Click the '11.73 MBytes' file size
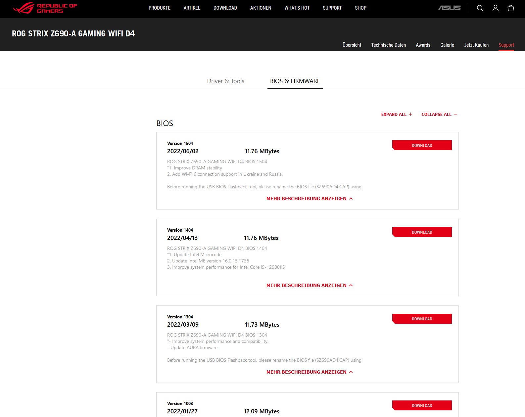Screen dimensions: 525x417 pos(262,325)
